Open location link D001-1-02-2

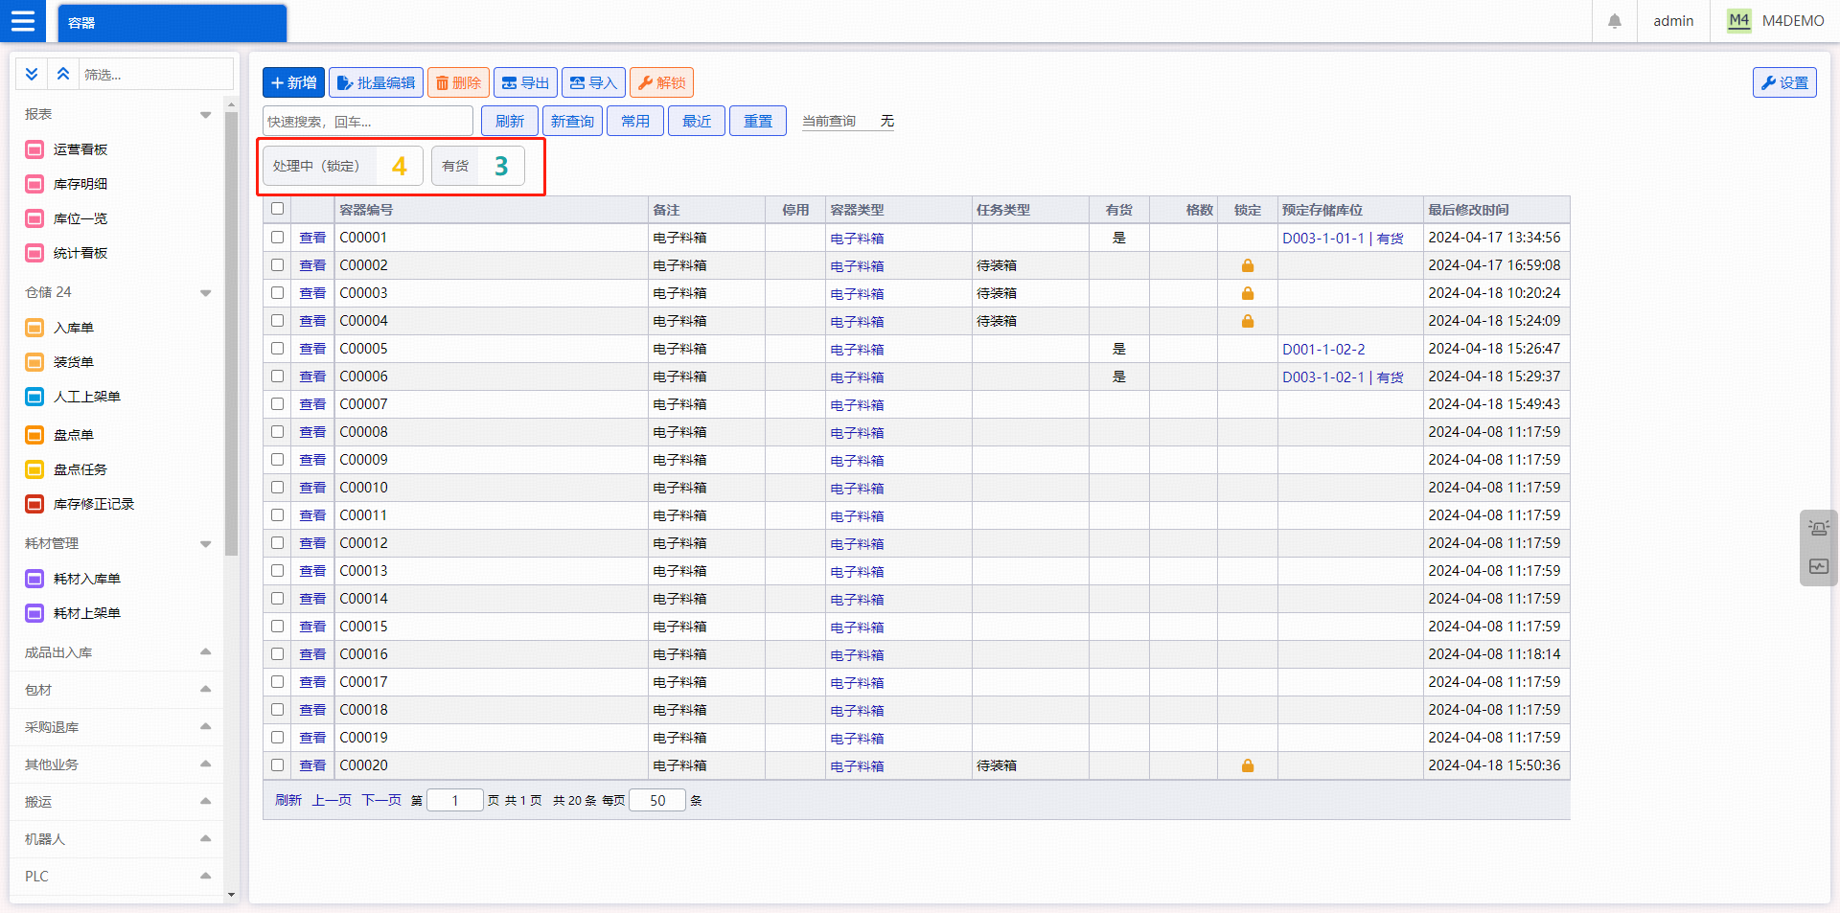(1323, 349)
